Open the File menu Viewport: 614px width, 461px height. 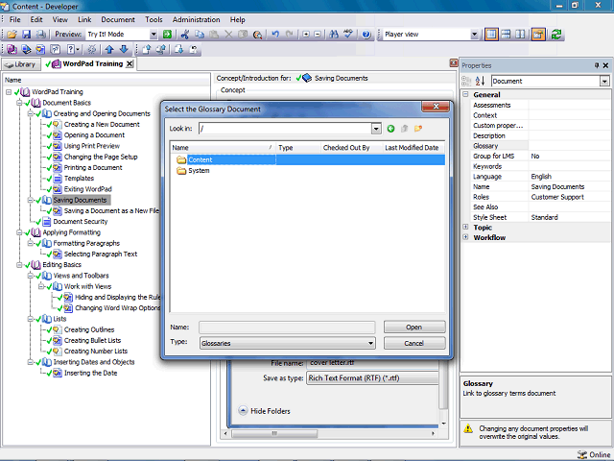click(x=15, y=19)
